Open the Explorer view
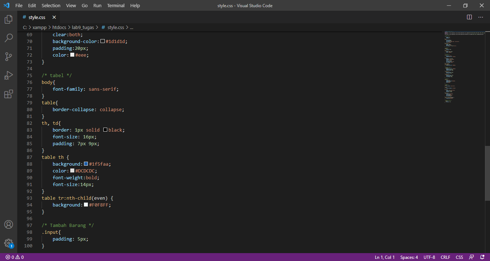Screen dimensions: 490x261 point(8,19)
